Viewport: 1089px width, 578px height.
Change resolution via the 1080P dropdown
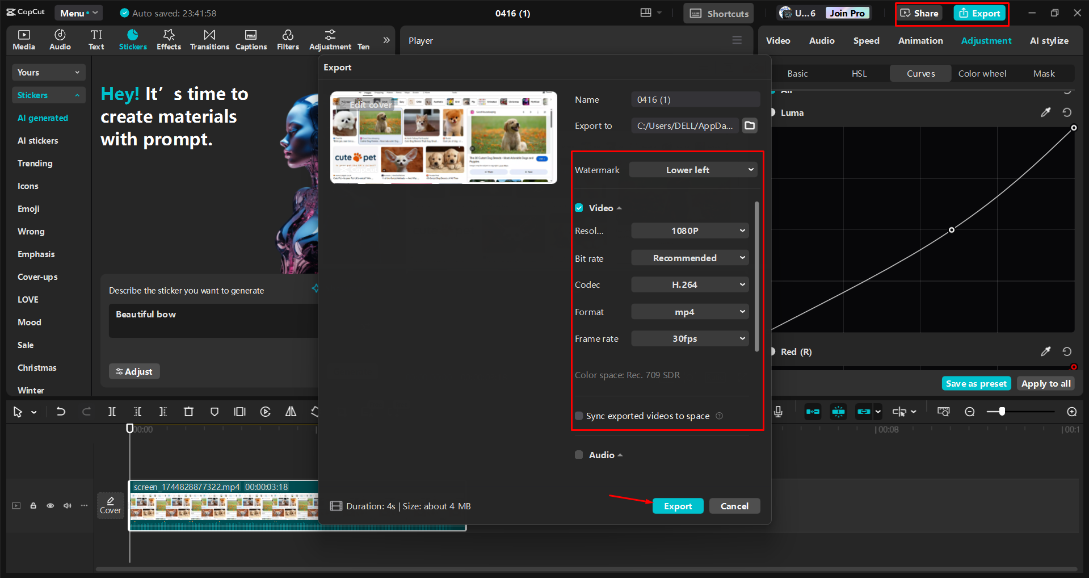(x=689, y=231)
